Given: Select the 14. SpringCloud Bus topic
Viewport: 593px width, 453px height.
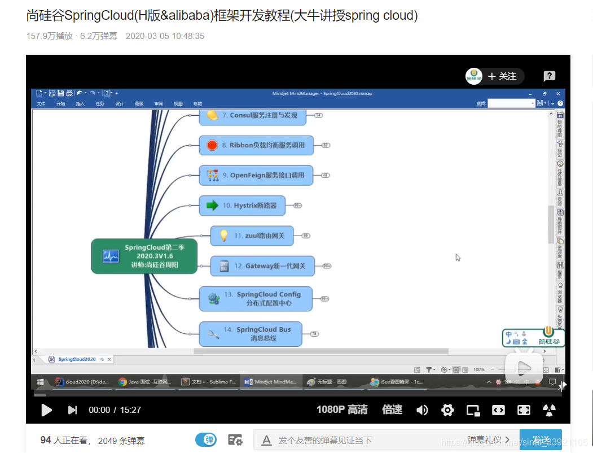Looking at the screenshot, I should 251,334.
